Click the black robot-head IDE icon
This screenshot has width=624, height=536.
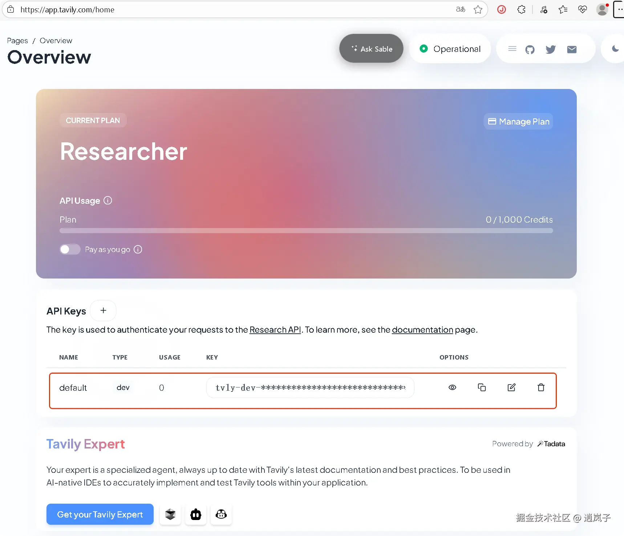(196, 514)
